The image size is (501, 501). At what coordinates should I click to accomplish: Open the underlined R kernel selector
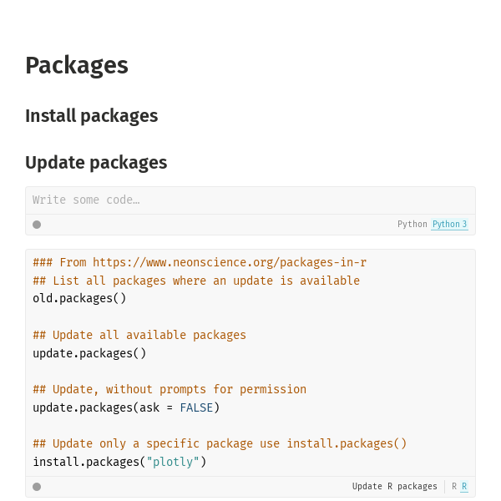[464, 486]
